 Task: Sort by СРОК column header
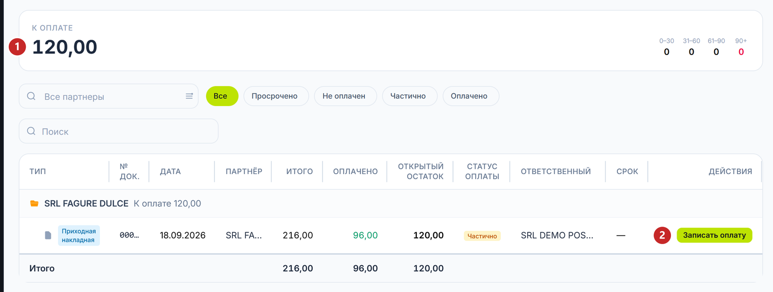[x=627, y=171]
